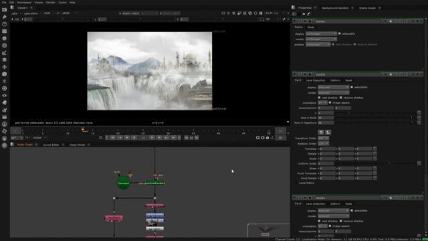Click Card20 Translate x input field
Viewport: 428px width, 241px height.
pyautogui.click(x=327, y=149)
